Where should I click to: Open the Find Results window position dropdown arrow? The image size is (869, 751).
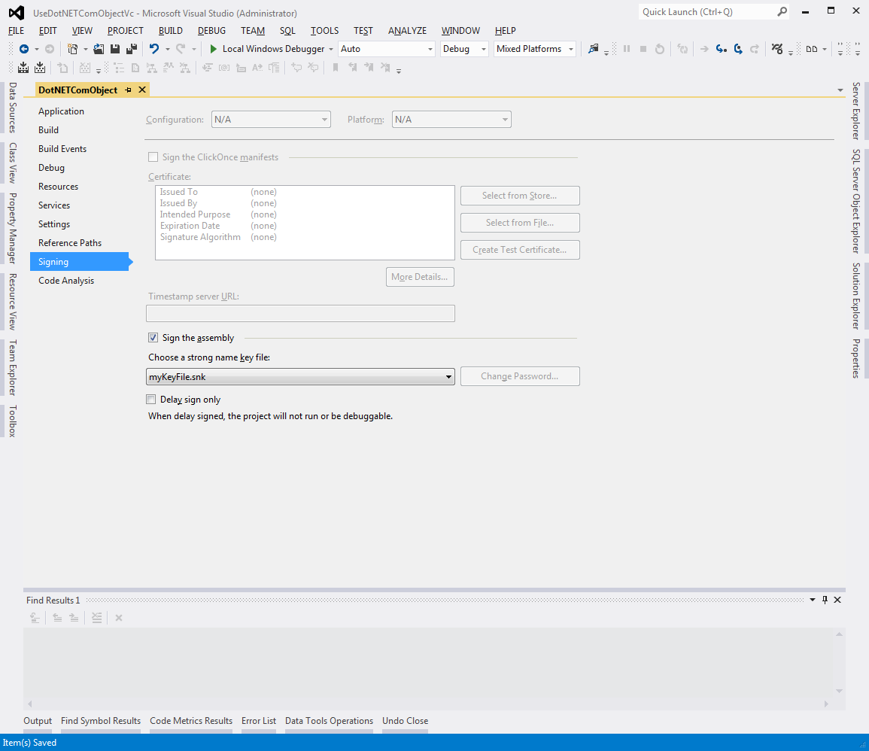click(x=813, y=600)
